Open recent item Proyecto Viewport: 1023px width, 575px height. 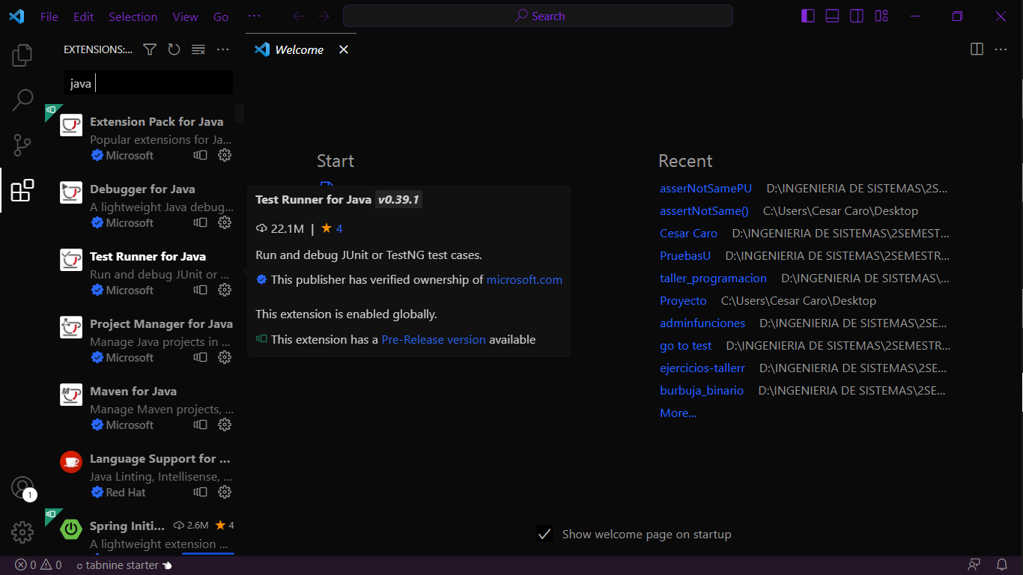point(683,301)
